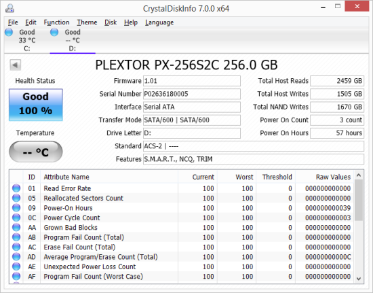
Task: Click the attribute list scroll up arrow
Action: pos(359,175)
